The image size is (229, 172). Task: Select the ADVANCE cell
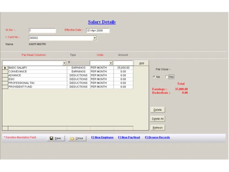38,75
